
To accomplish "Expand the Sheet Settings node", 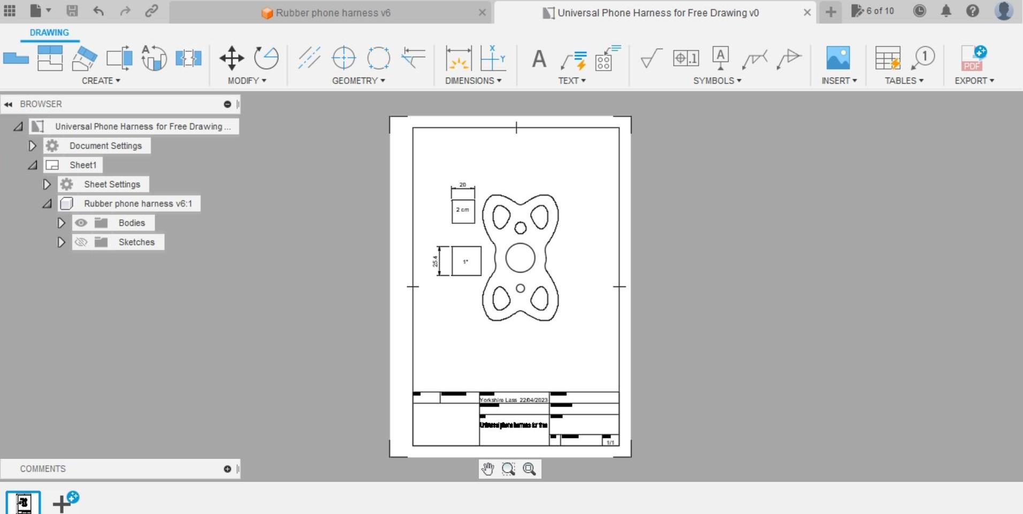I will tap(47, 184).
